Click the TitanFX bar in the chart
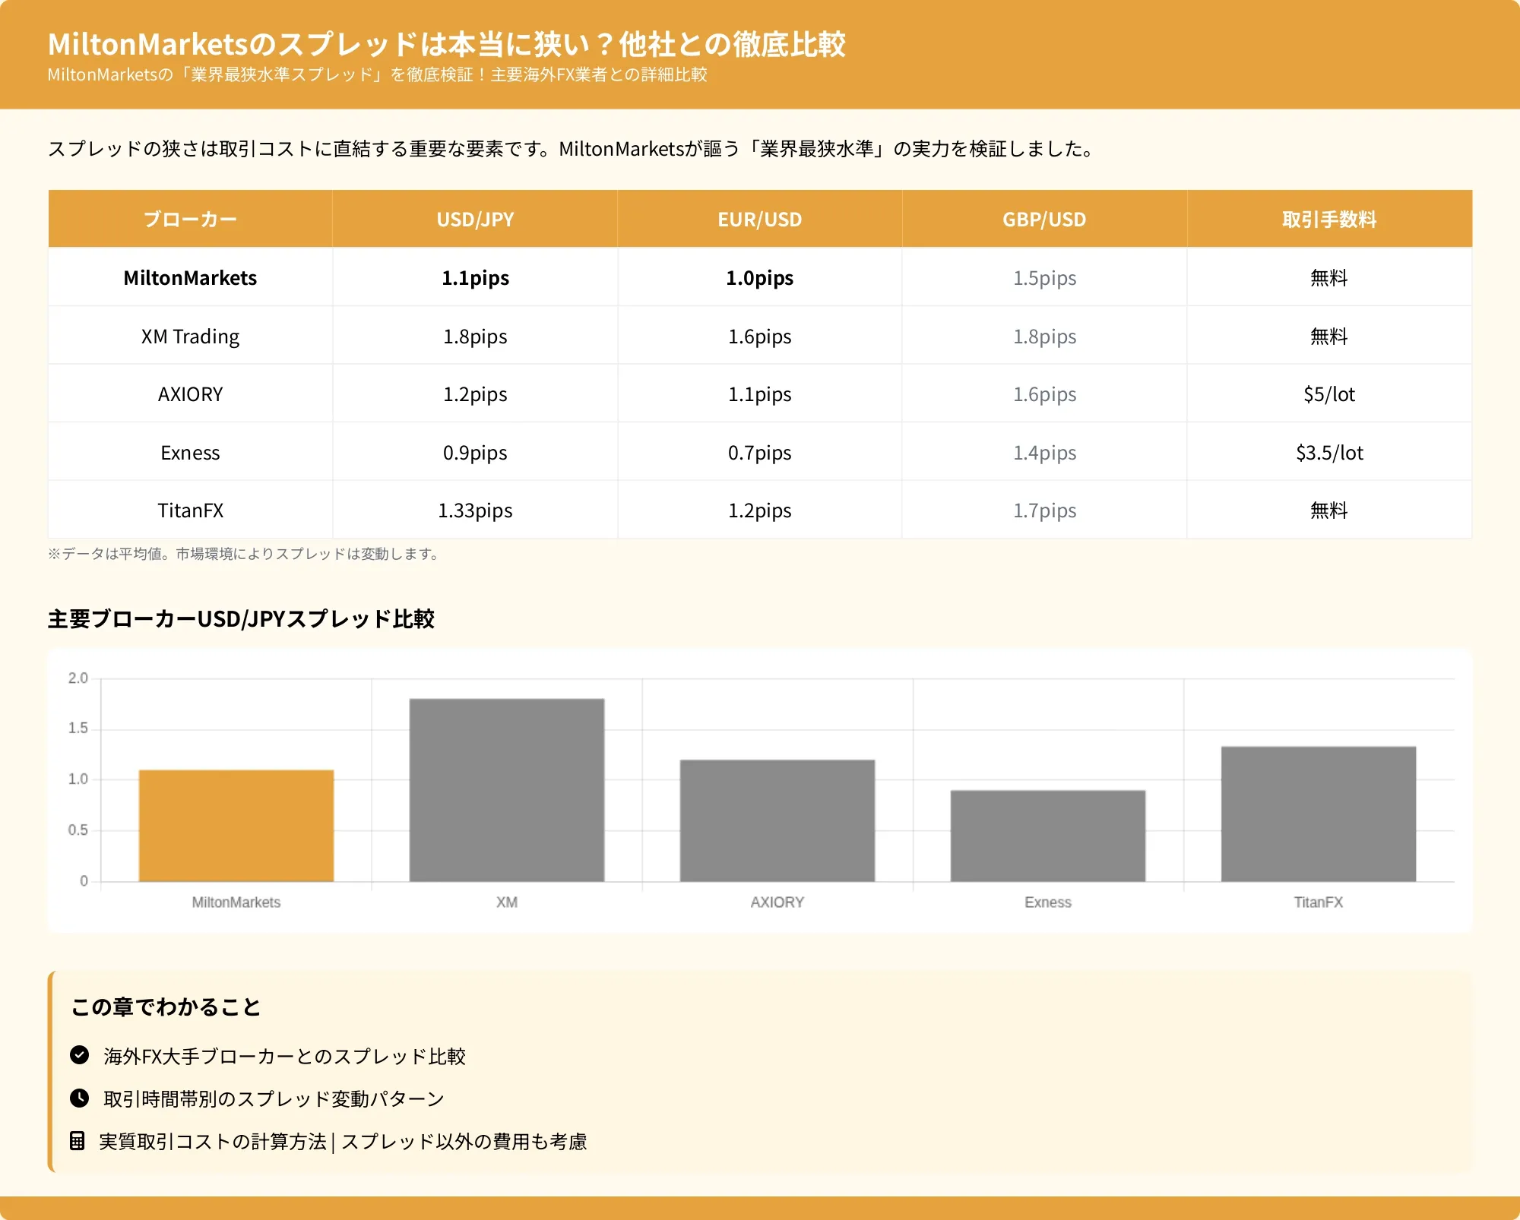 coord(1318,814)
